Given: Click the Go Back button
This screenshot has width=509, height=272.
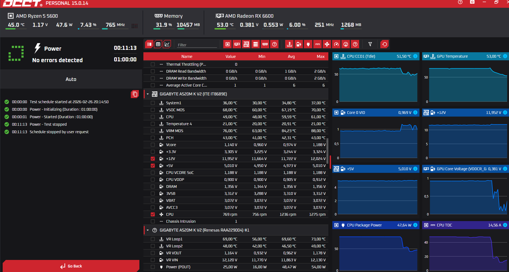Looking at the screenshot, I should coord(71,266).
